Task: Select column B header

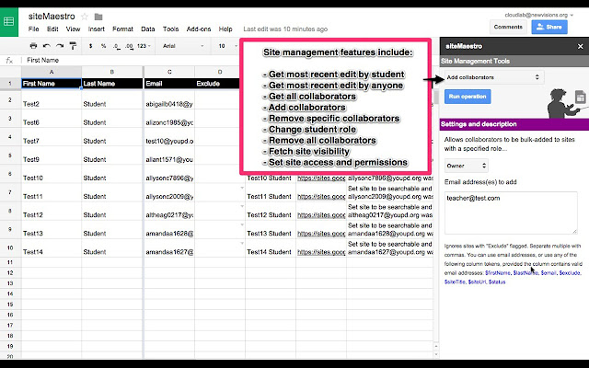Action: pyautogui.click(x=112, y=72)
